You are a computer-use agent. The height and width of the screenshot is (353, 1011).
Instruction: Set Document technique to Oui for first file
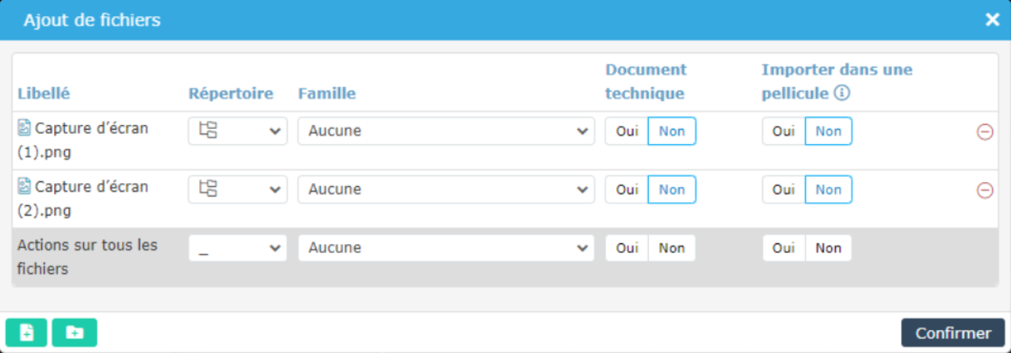coord(627,131)
